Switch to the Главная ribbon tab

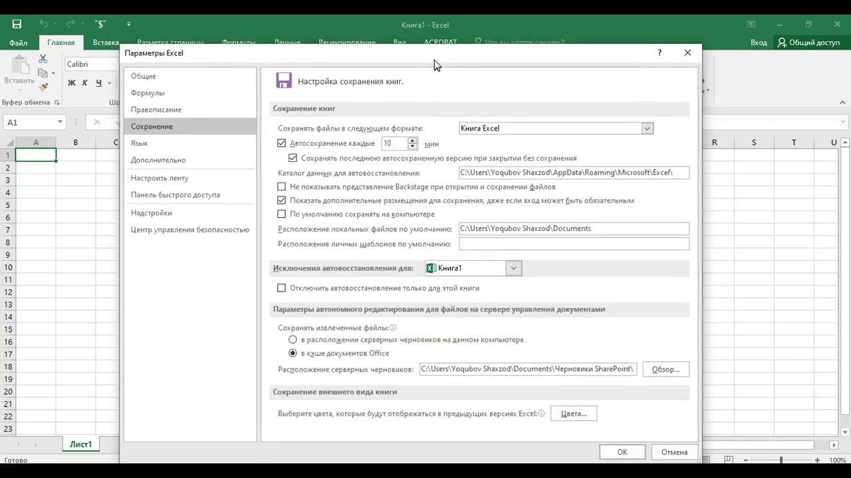click(61, 42)
